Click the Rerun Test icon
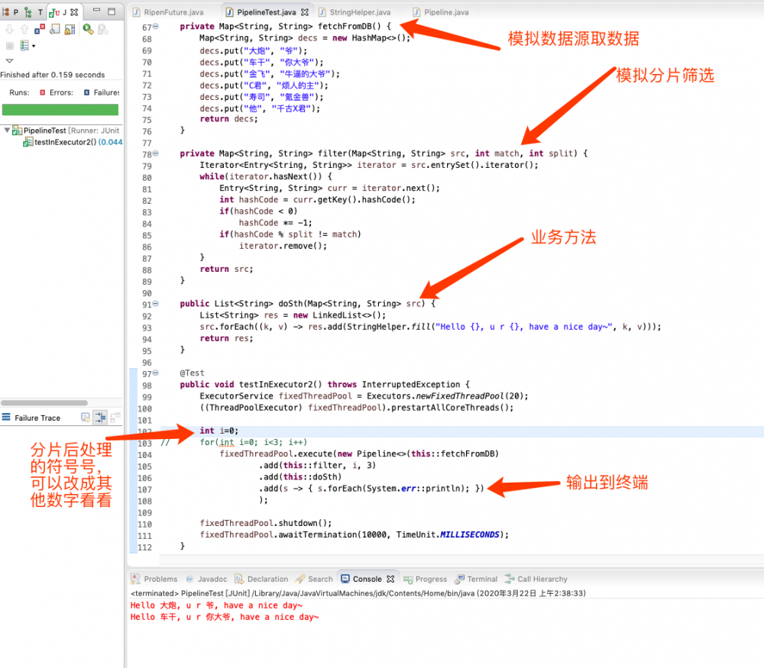764x668 pixels. [88, 30]
